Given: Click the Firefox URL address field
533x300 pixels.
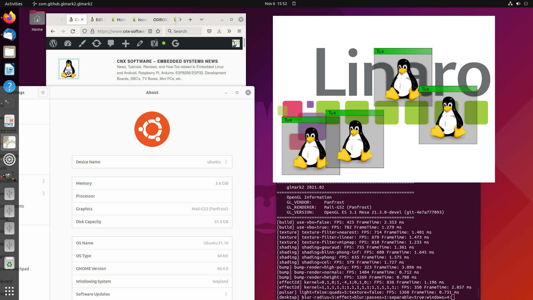Looking at the screenshot, I should 121,31.
